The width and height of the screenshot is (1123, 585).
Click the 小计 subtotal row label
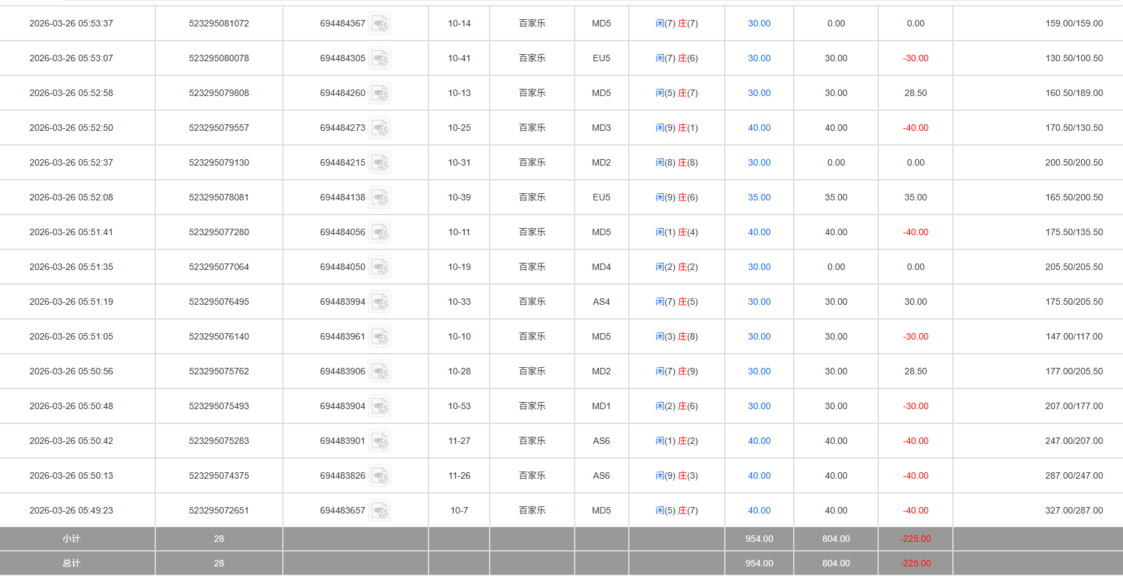pyautogui.click(x=71, y=539)
